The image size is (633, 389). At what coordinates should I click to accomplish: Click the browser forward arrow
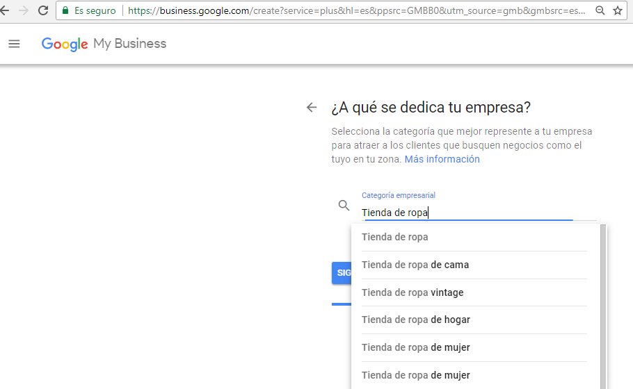point(23,11)
